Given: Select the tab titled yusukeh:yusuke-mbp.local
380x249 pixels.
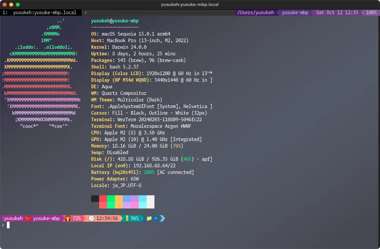Looking at the screenshot, I should tap(41, 13).
